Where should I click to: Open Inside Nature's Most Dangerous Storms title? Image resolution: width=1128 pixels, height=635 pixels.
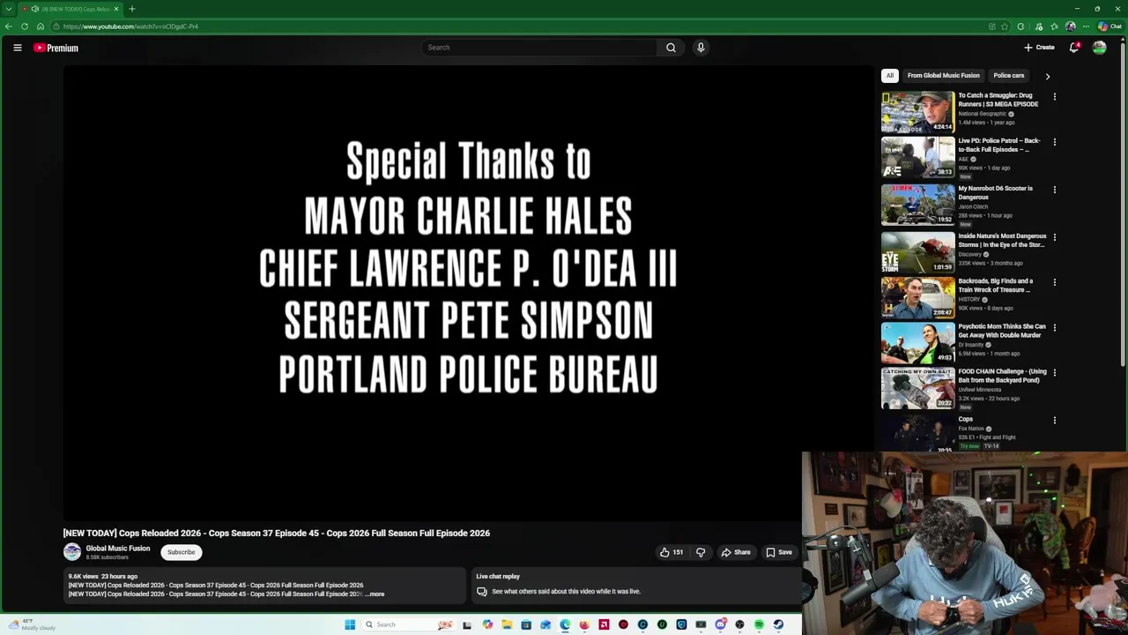pyautogui.click(x=1002, y=241)
